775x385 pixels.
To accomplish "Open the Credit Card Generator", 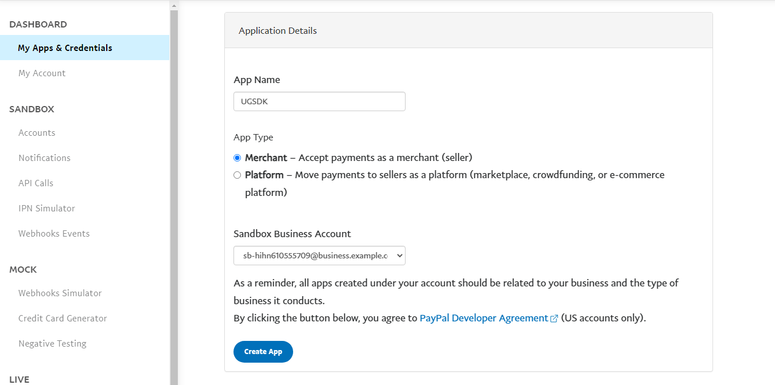I will click(x=63, y=319).
